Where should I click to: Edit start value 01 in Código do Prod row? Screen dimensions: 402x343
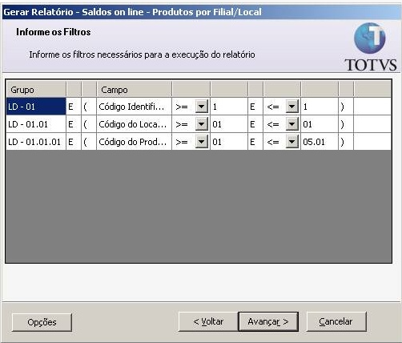tap(229, 142)
